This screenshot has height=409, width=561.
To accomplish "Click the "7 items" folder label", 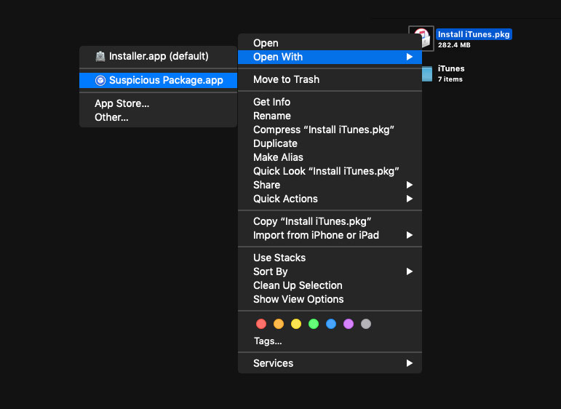I will coord(450,79).
